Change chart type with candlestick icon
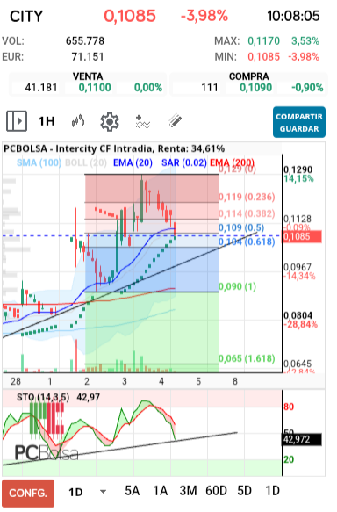Screen dimensions: 337x512 [x=78, y=121]
